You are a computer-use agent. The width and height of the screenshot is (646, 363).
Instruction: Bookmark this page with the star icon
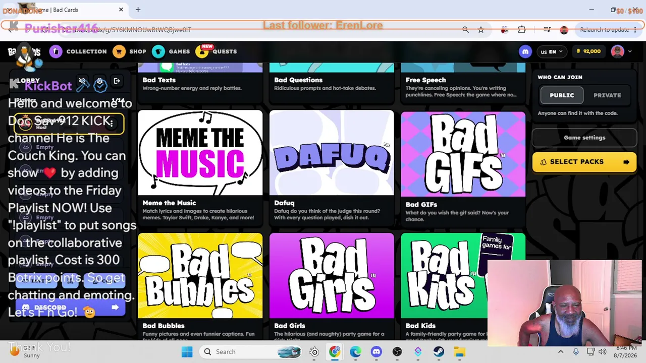click(481, 30)
